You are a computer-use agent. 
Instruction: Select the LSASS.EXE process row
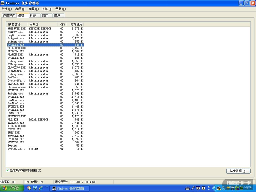45,113
